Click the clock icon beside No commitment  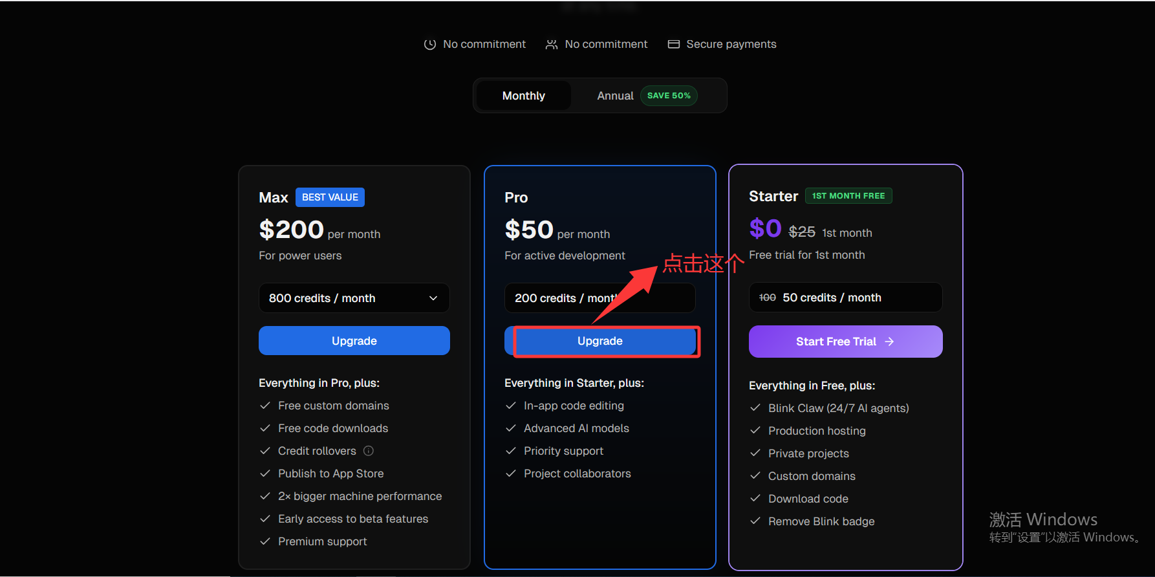[429, 45]
